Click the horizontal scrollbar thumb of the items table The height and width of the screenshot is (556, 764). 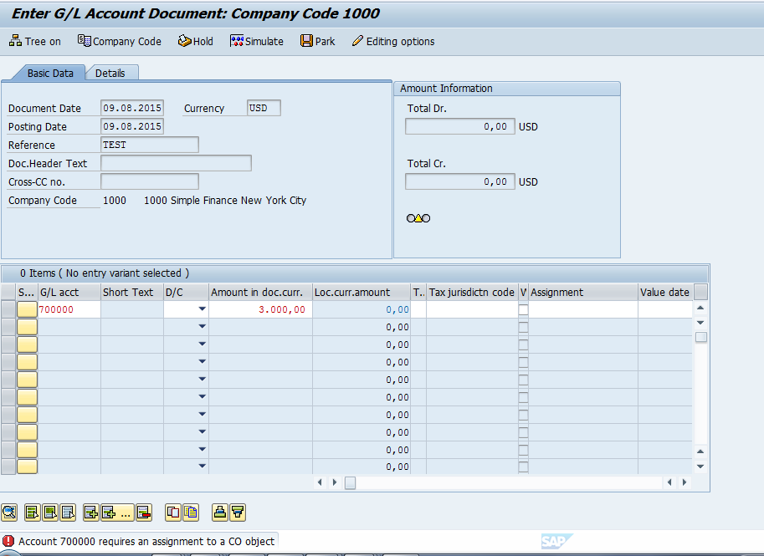tap(351, 482)
